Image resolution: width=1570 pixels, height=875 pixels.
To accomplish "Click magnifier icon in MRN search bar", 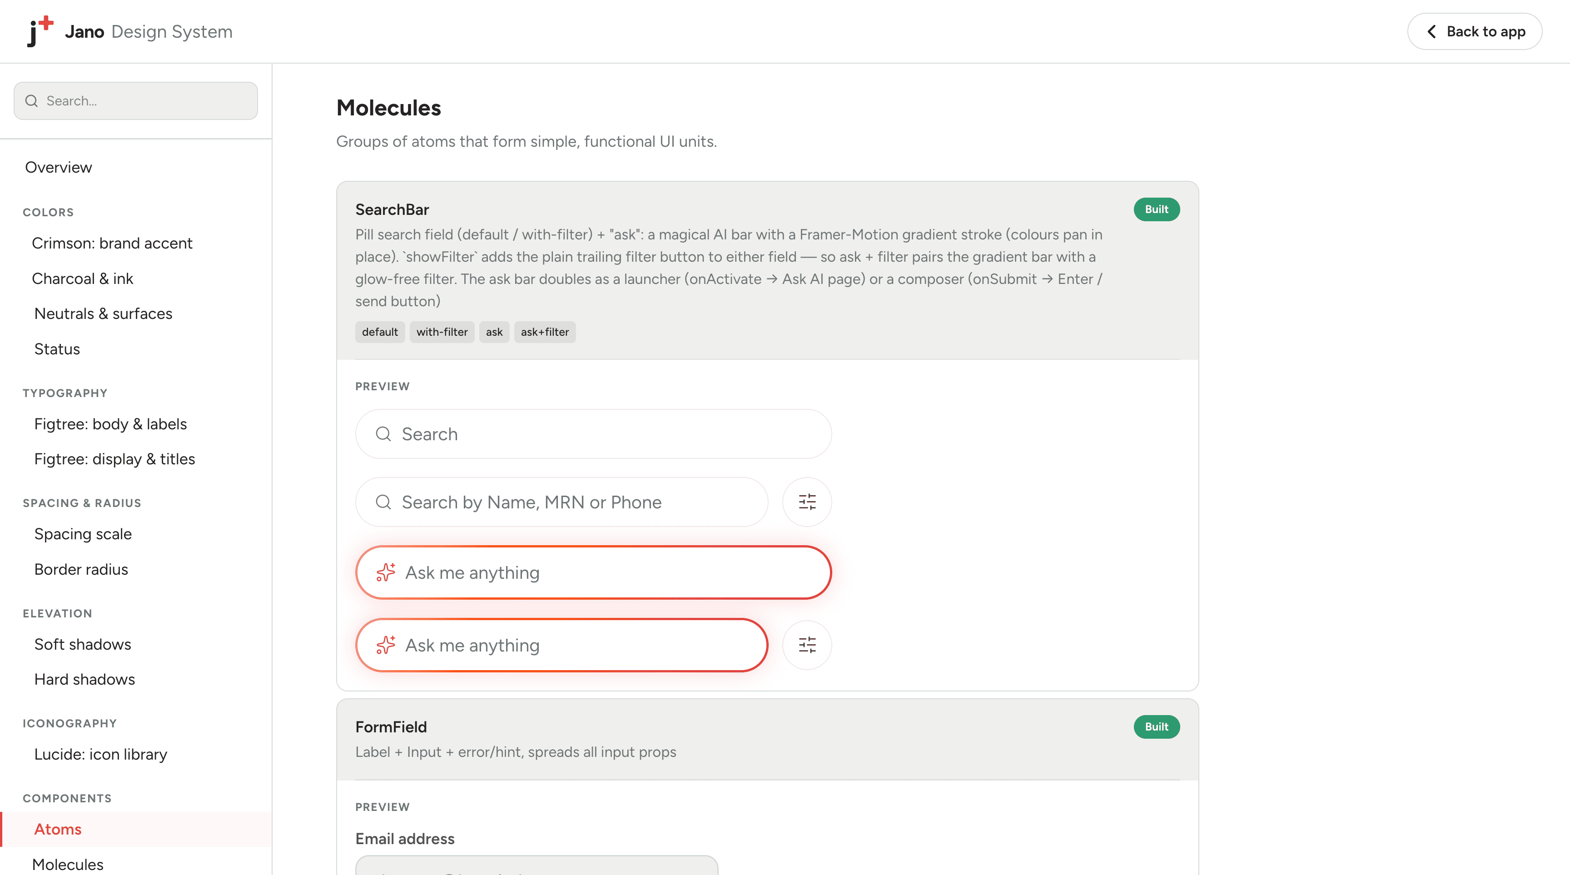I will coord(383,502).
